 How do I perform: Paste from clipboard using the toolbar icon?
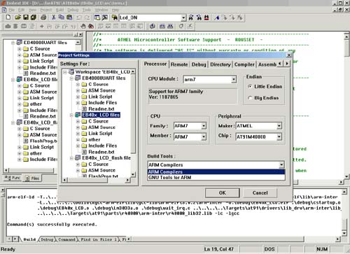(x=69, y=17)
